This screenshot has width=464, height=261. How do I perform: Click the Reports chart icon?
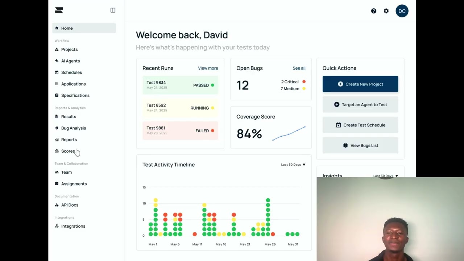coord(57,140)
